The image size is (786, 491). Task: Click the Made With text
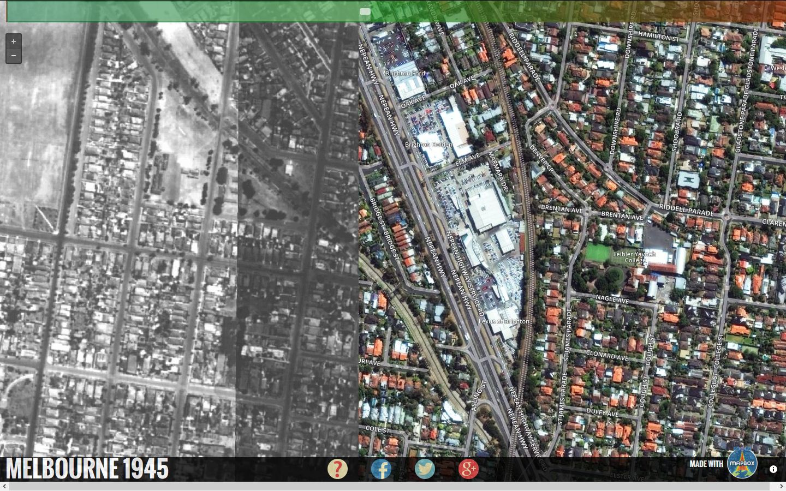pyautogui.click(x=706, y=464)
